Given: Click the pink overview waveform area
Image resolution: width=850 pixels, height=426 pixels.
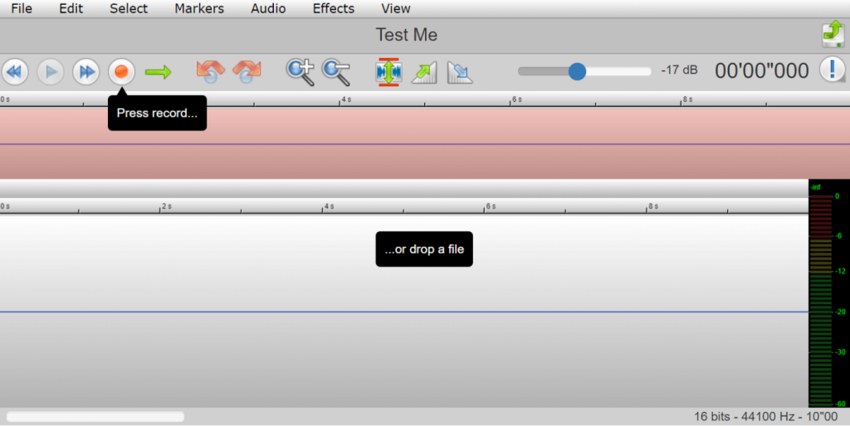Looking at the screenshot, I should (x=425, y=143).
